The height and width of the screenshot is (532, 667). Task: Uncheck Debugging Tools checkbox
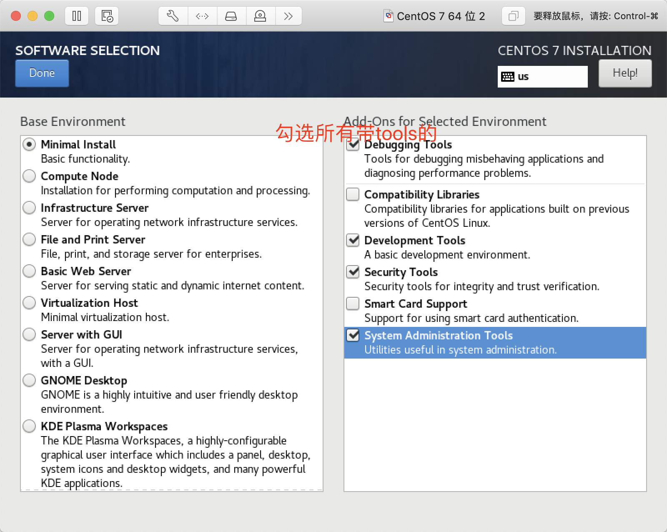(x=353, y=145)
